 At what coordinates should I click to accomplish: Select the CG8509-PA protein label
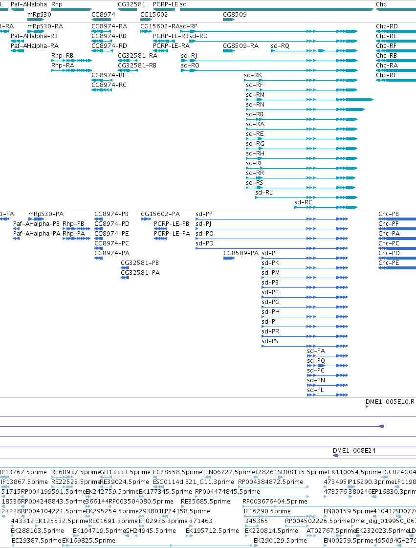coord(241,253)
